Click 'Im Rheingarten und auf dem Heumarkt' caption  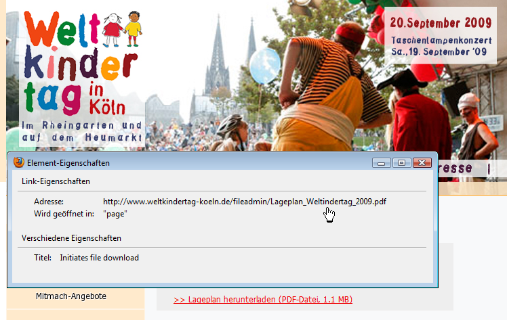tap(82, 131)
